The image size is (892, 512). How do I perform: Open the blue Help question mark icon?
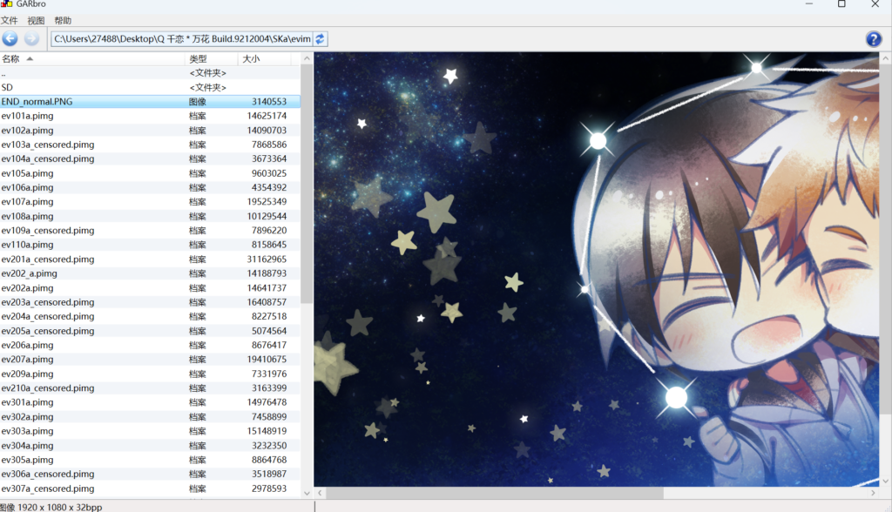coord(874,39)
